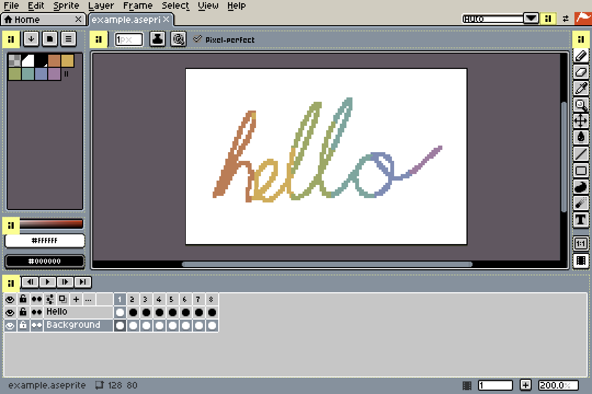This screenshot has height=394, width=592.
Task: Go to previous frame in timeline
Action: point(30,282)
